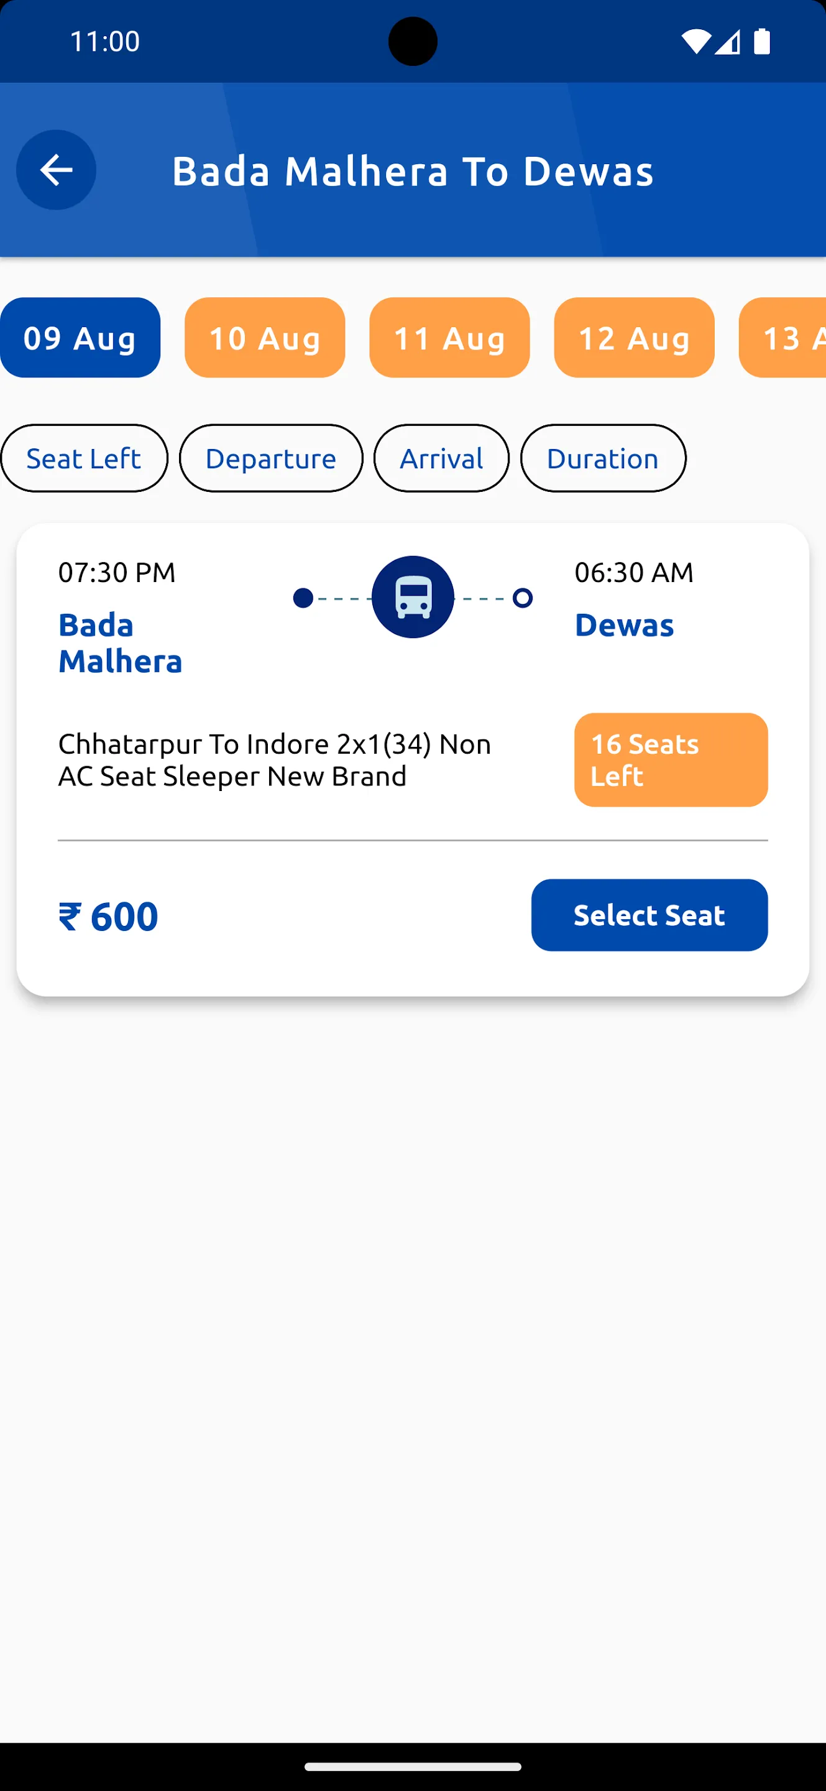Open the Chhatarpur To Indore bus description

pos(275,760)
